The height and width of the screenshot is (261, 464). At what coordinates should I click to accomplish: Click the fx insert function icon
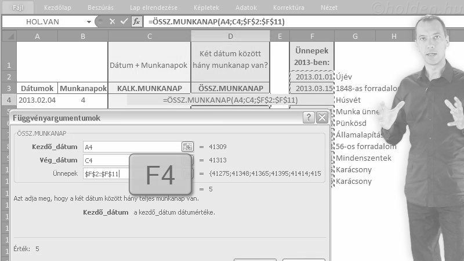click(136, 21)
